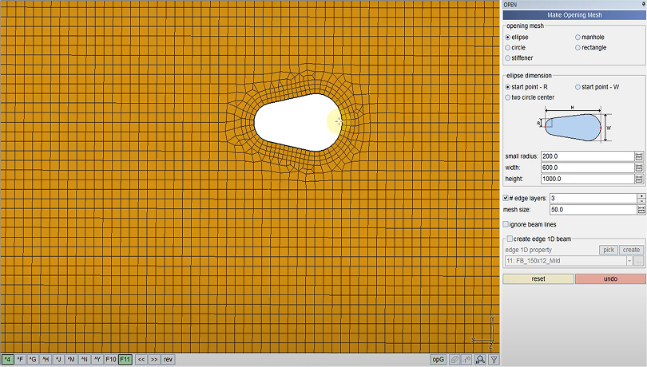Click the F11 shortcut button in bottom bar
Viewport: 647px width, 367px height.
coord(125,360)
